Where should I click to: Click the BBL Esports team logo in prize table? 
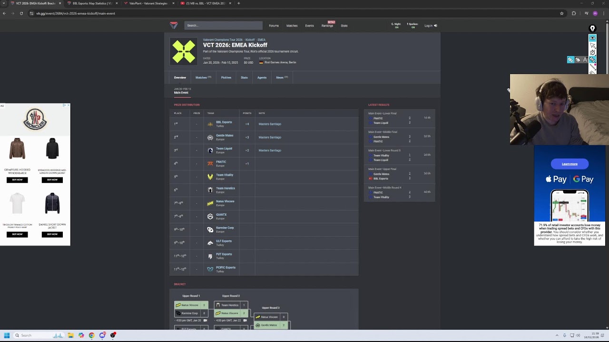tap(210, 124)
